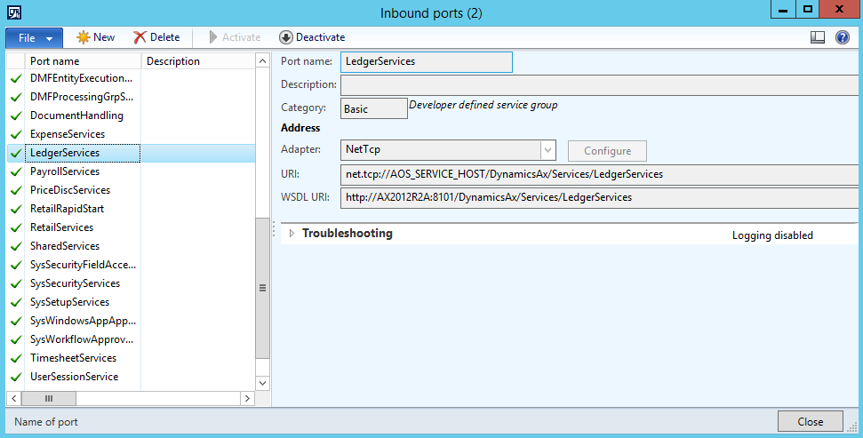
Task: Click the horizontal scrollbar thumb in port list
Action: (x=48, y=399)
